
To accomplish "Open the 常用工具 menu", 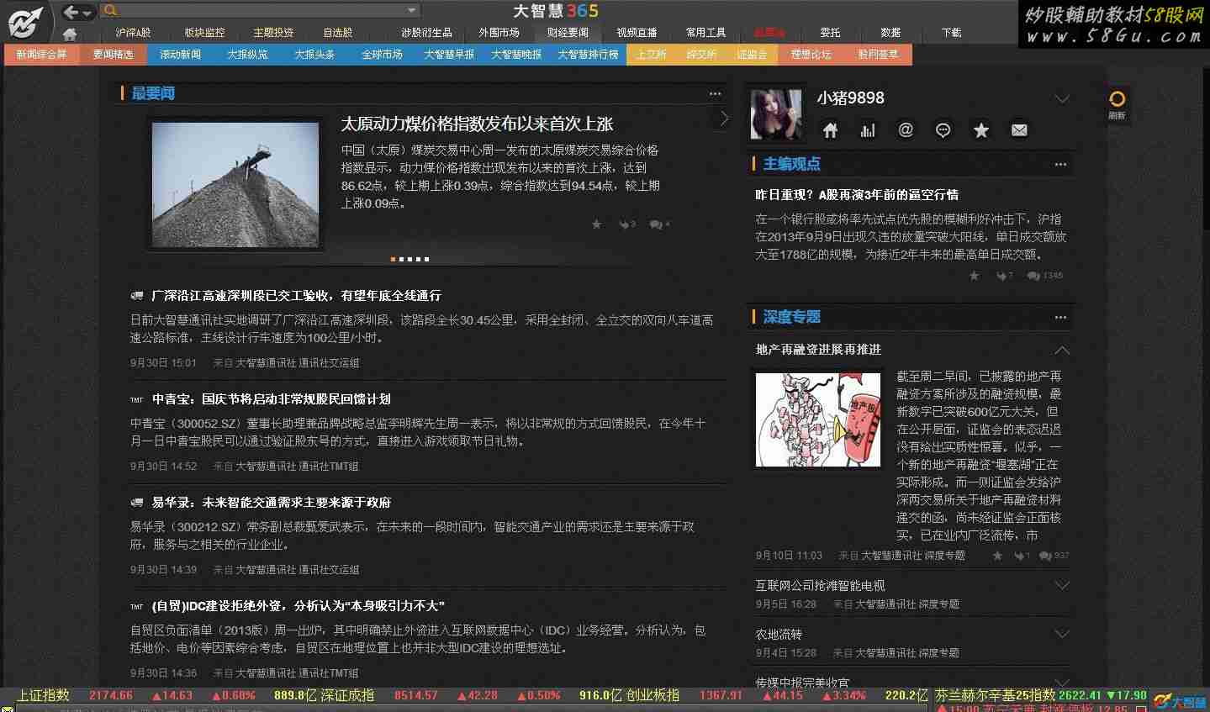I will pos(705,33).
